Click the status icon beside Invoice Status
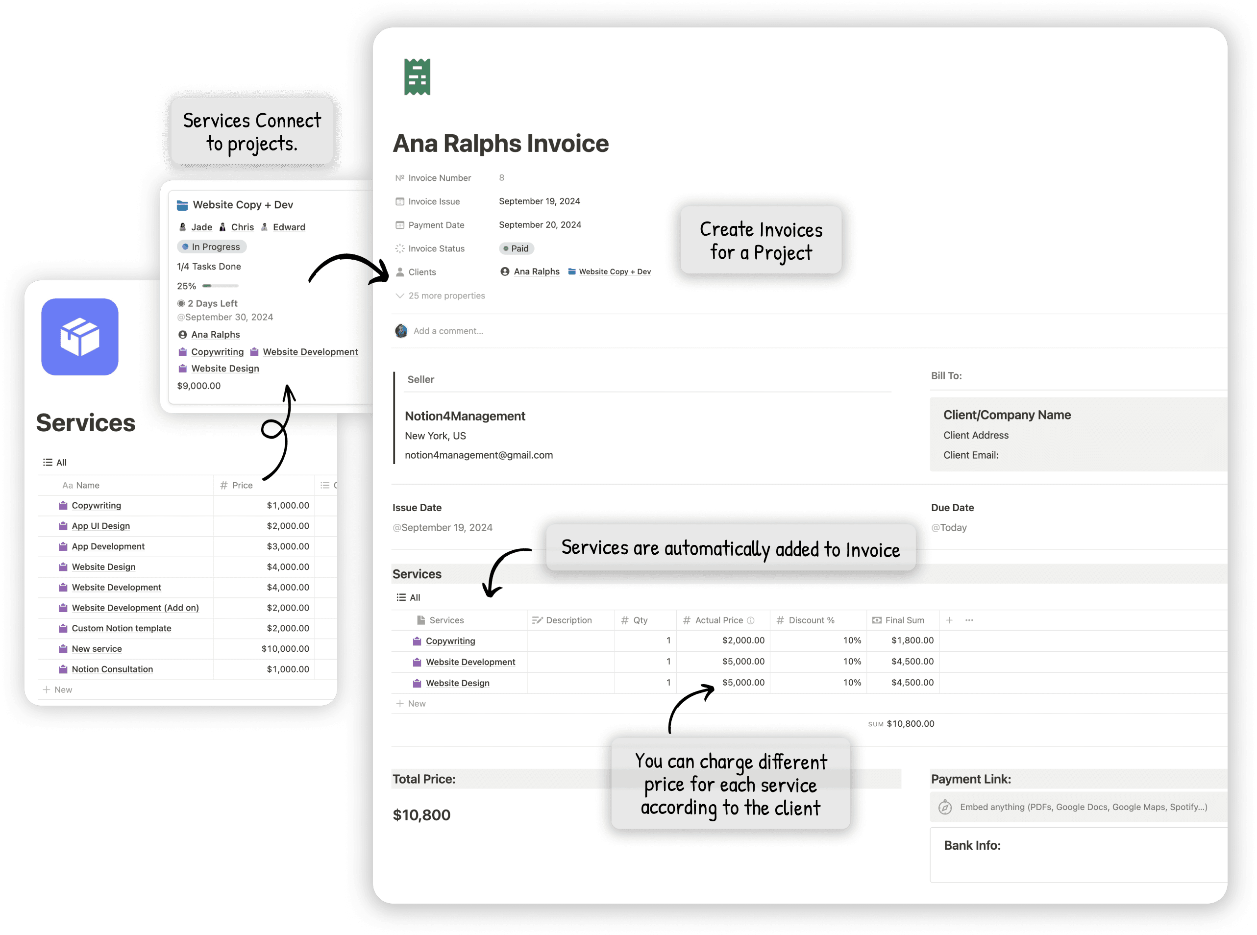 (399, 248)
